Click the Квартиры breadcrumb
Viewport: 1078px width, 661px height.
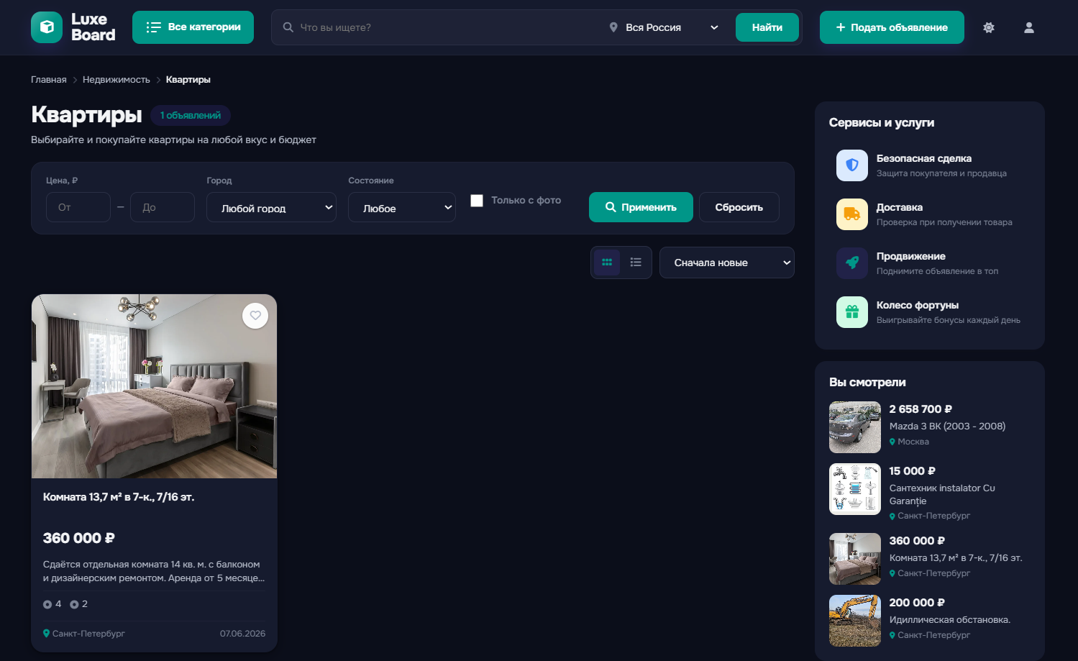188,80
